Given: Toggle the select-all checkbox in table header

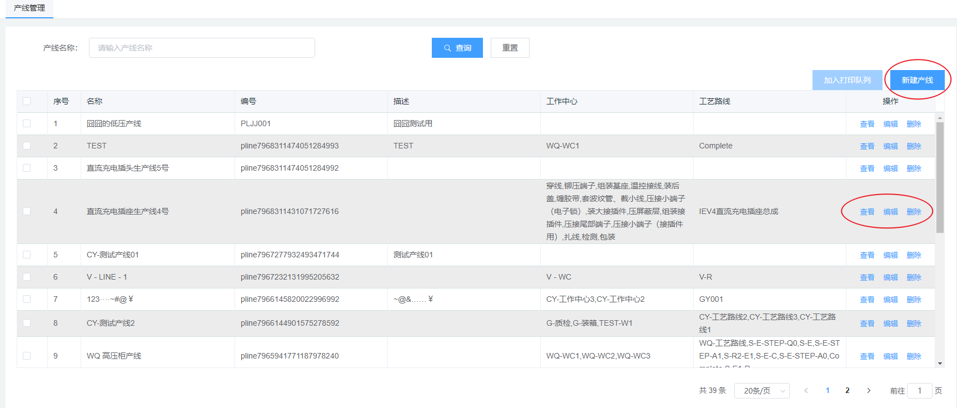Looking at the screenshot, I should coord(27,101).
